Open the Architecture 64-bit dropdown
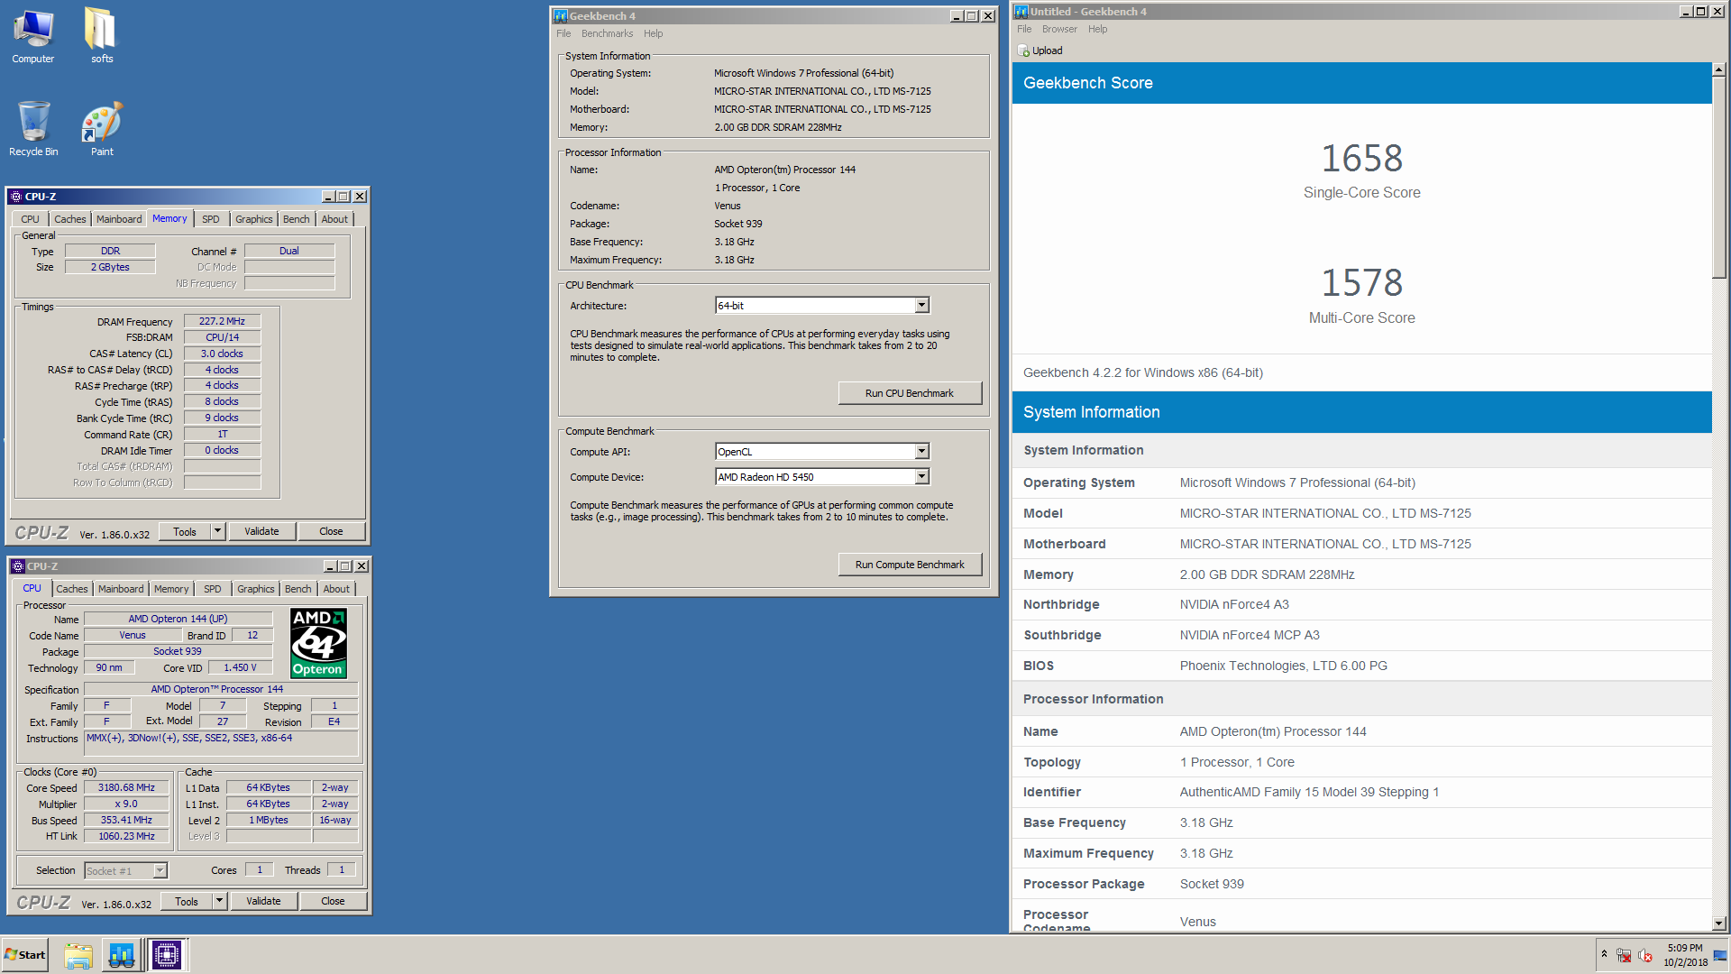This screenshot has width=1731, height=974. 921,306
